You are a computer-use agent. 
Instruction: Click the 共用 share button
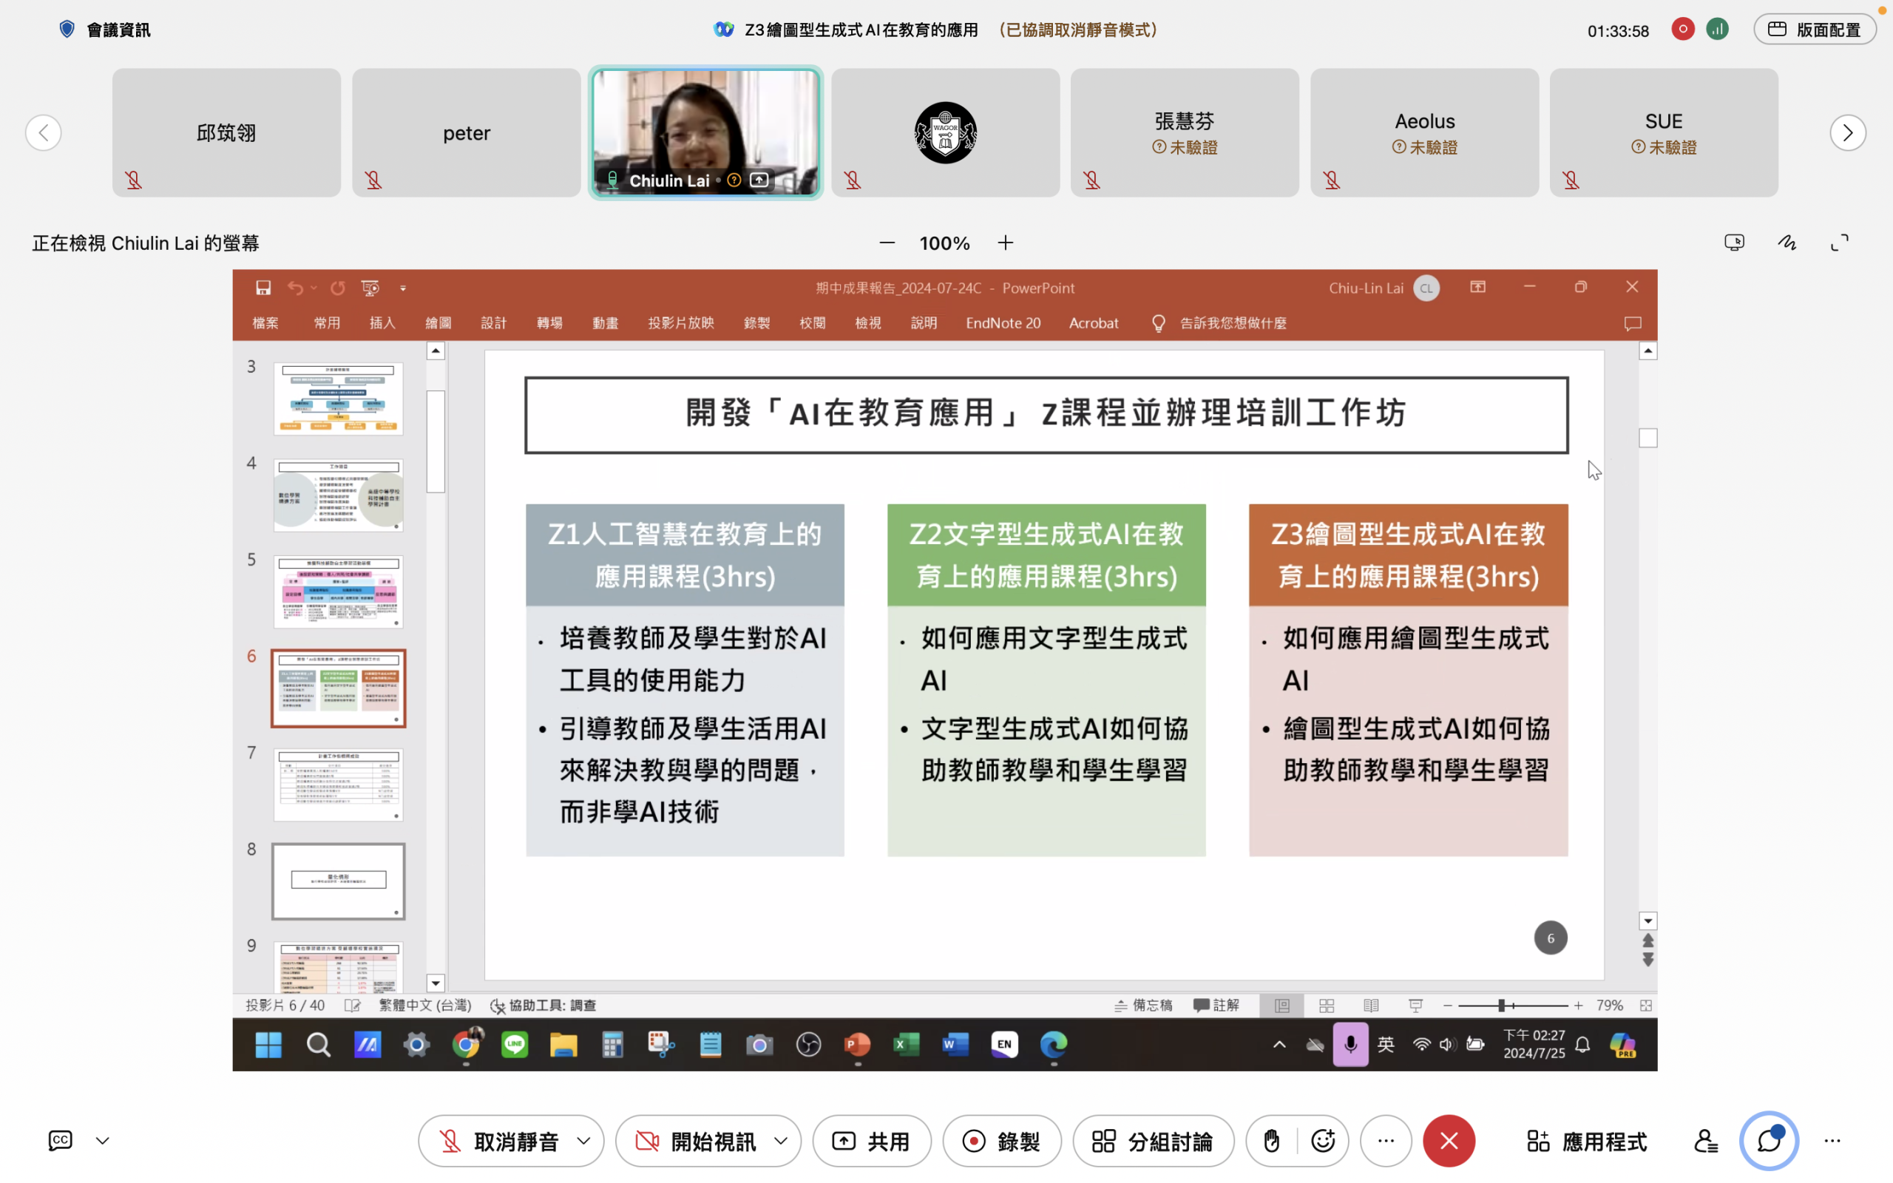tap(871, 1141)
